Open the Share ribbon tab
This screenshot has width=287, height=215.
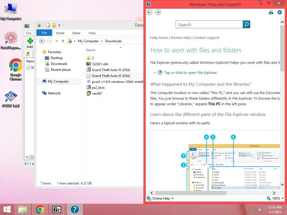pyautogui.click(x=76, y=33)
